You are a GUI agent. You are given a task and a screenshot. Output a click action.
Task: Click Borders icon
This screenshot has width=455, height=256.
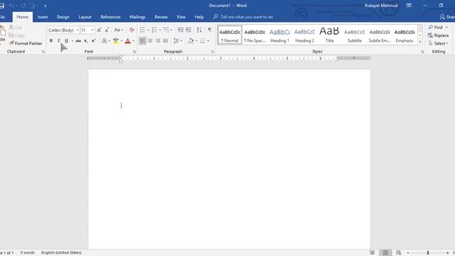pos(203,41)
